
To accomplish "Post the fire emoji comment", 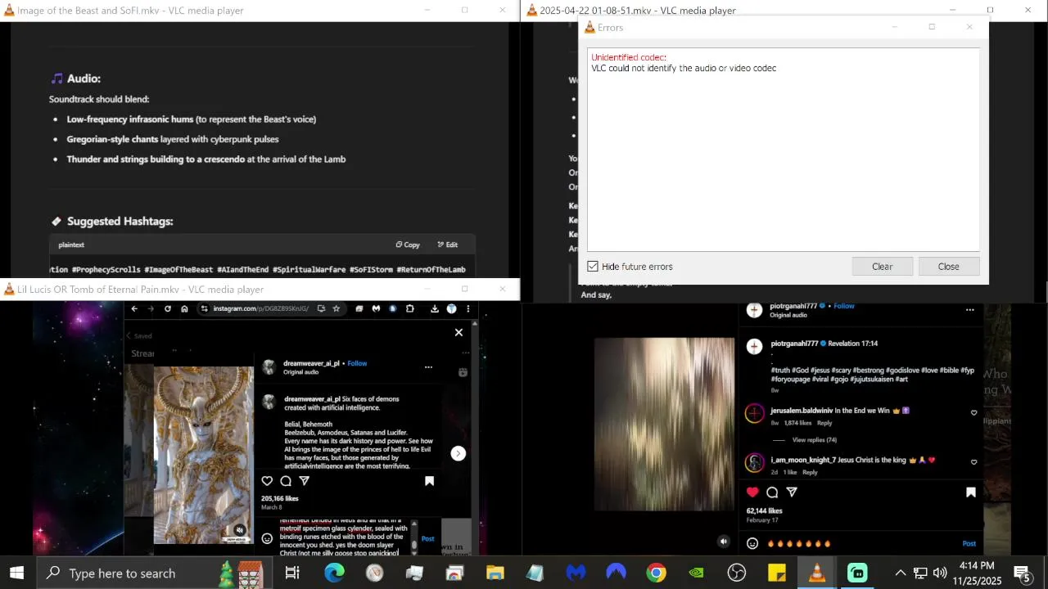I will click(x=969, y=543).
